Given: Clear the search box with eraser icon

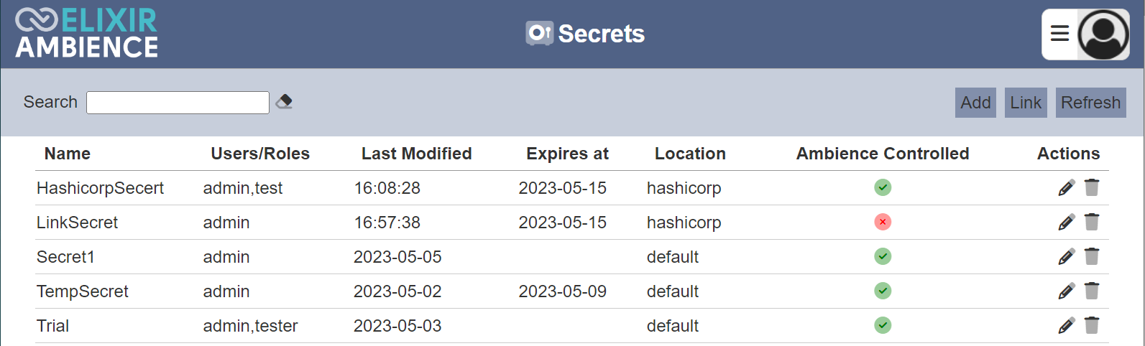Looking at the screenshot, I should (284, 102).
